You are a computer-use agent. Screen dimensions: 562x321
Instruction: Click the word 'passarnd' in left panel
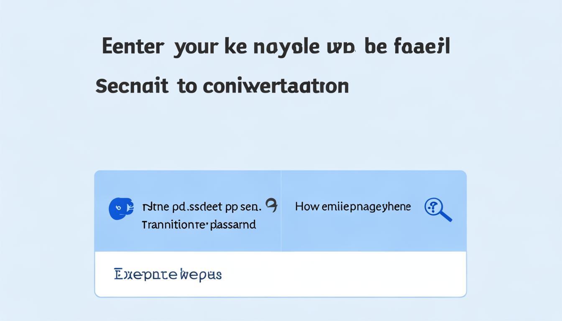click(x=233, y=225)
